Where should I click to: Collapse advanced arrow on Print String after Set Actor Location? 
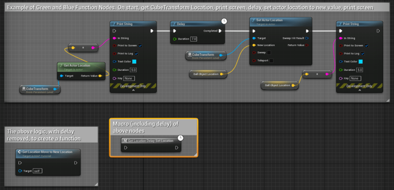360,91
